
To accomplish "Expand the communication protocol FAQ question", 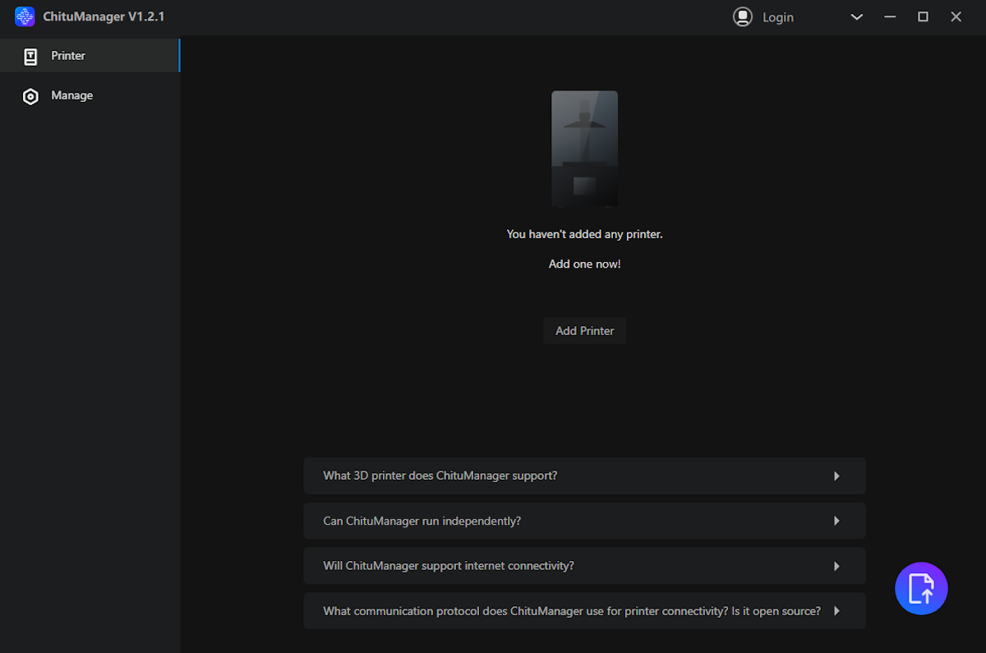I will pyautogui.click(x=584, y=611).
